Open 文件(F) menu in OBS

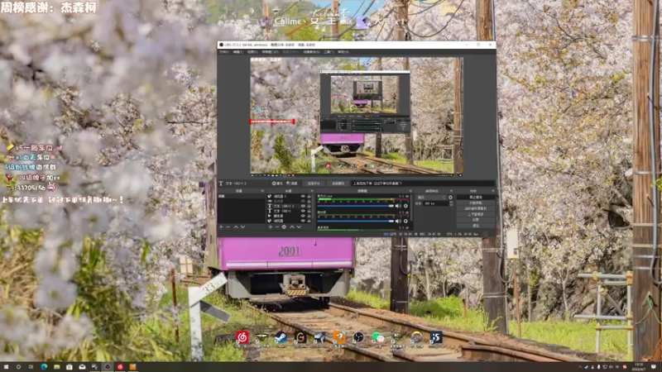224,52
